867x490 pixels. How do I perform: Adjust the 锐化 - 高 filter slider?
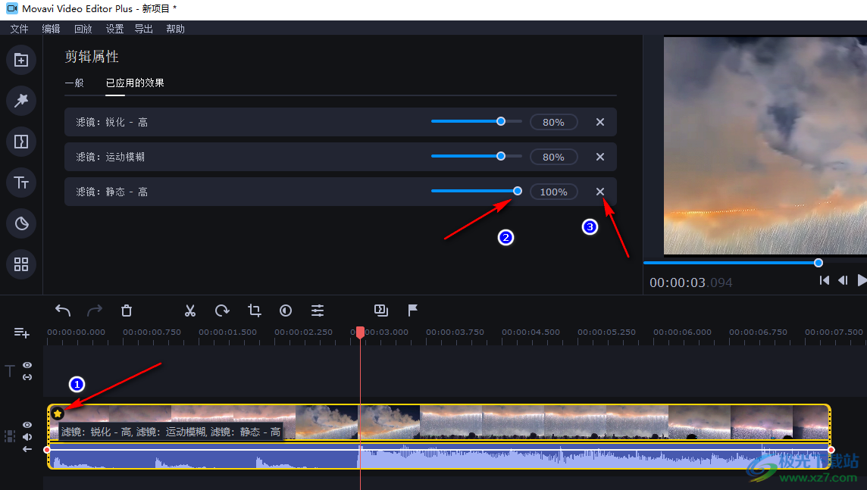476,121
